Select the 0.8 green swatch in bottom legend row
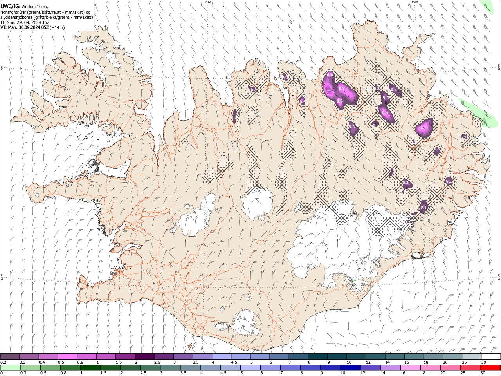Screen dimensions: 501x376 (70, 367)
